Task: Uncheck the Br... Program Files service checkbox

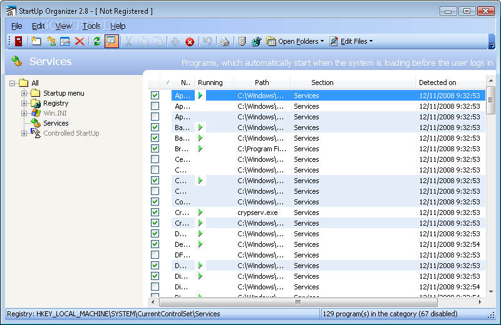Action: pos(155,149)
